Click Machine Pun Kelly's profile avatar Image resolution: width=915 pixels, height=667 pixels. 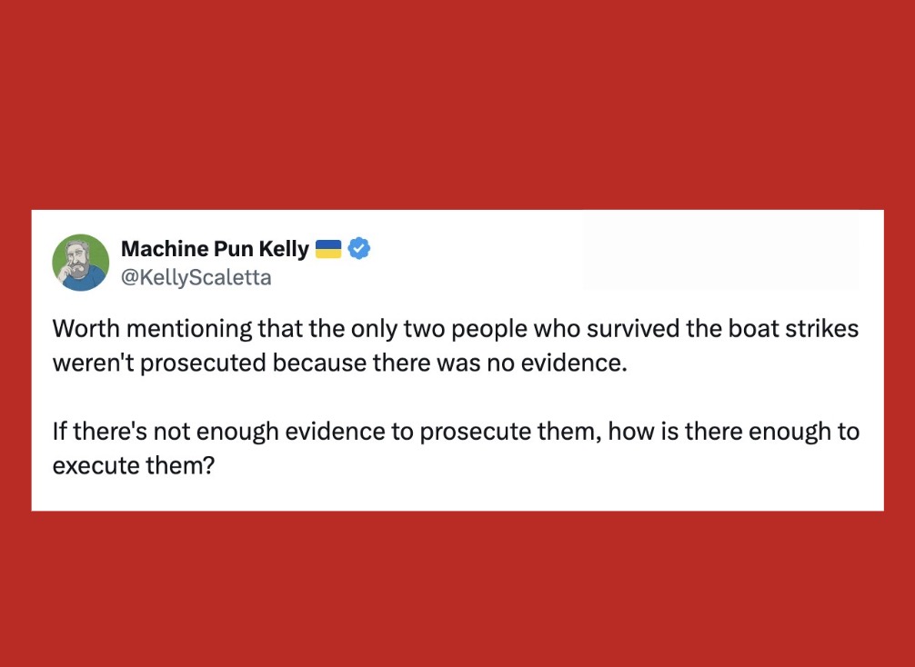81,262
